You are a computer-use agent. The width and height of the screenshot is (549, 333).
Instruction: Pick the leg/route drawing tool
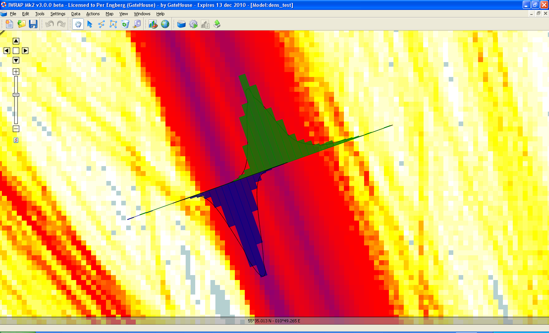click(101, 24)
